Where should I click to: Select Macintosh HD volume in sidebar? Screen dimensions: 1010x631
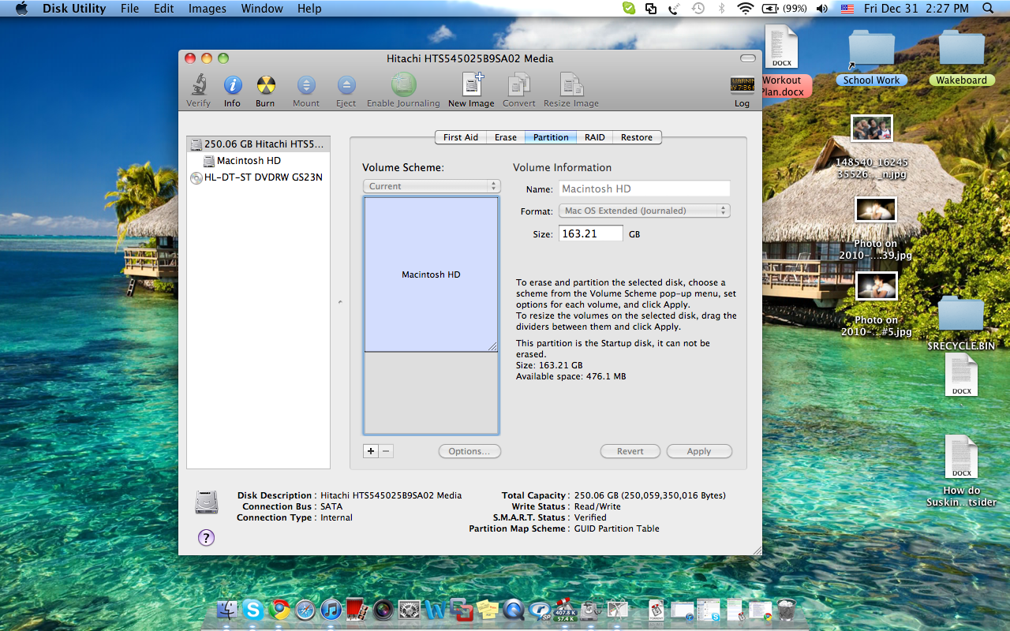coord(258,161)
